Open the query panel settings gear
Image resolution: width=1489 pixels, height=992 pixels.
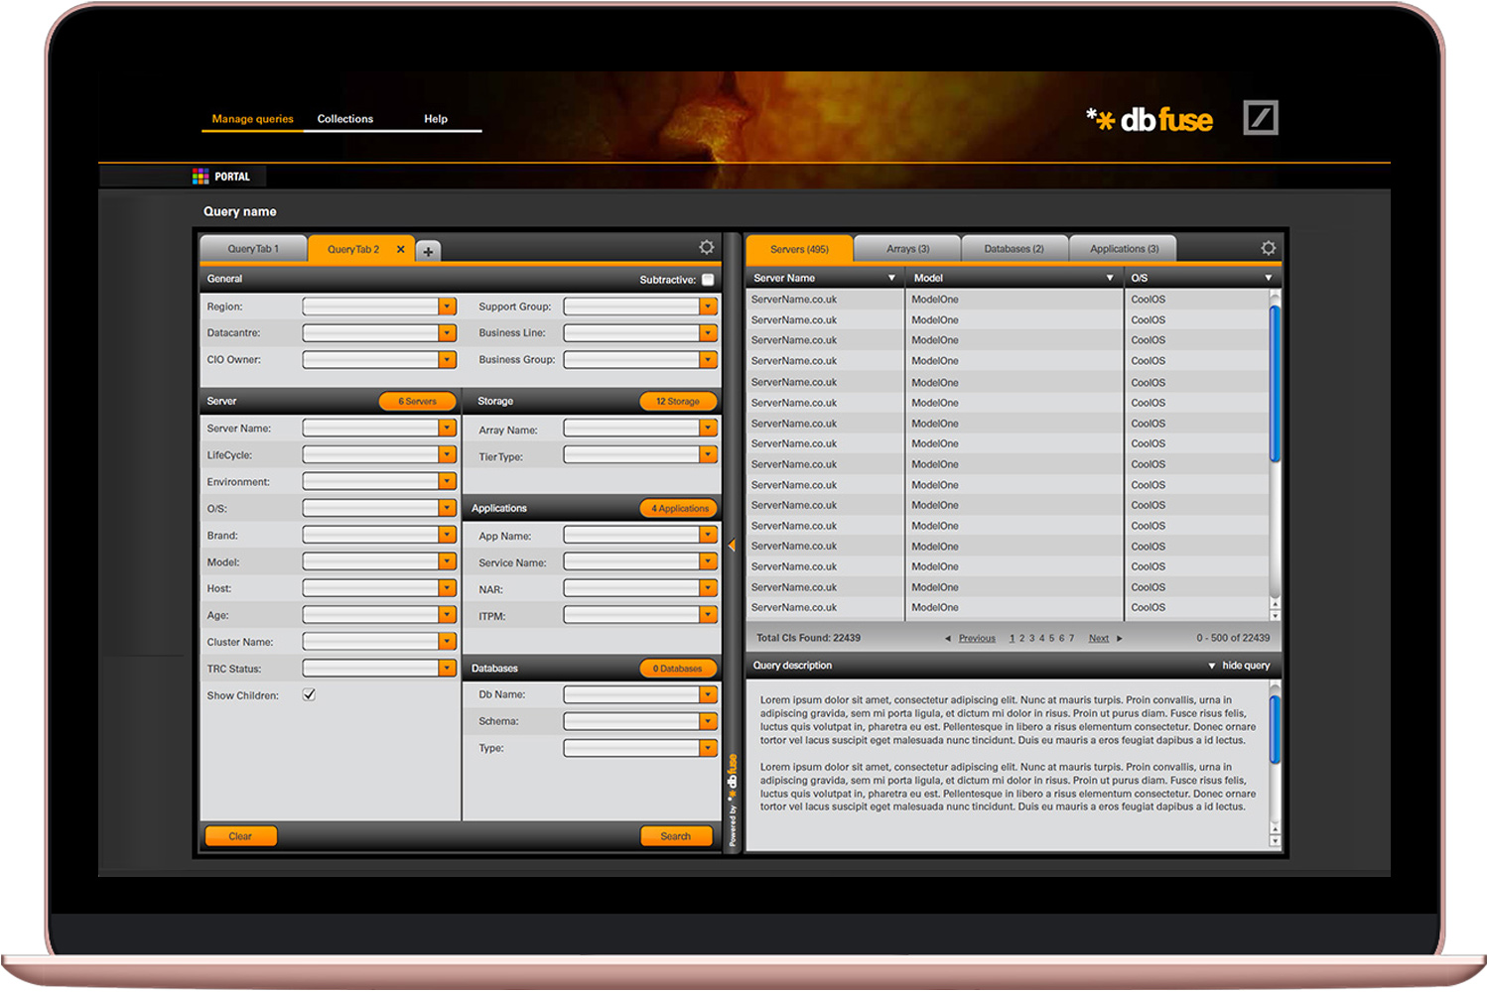tap(707, 247)
